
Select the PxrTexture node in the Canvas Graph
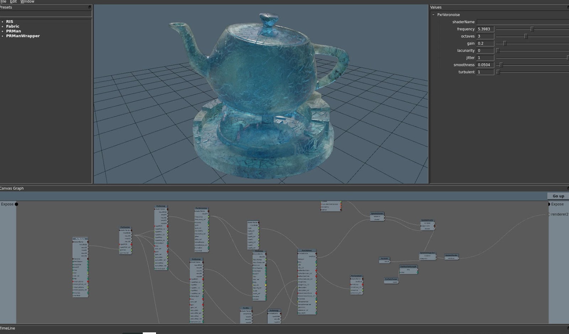click(80, 239)
